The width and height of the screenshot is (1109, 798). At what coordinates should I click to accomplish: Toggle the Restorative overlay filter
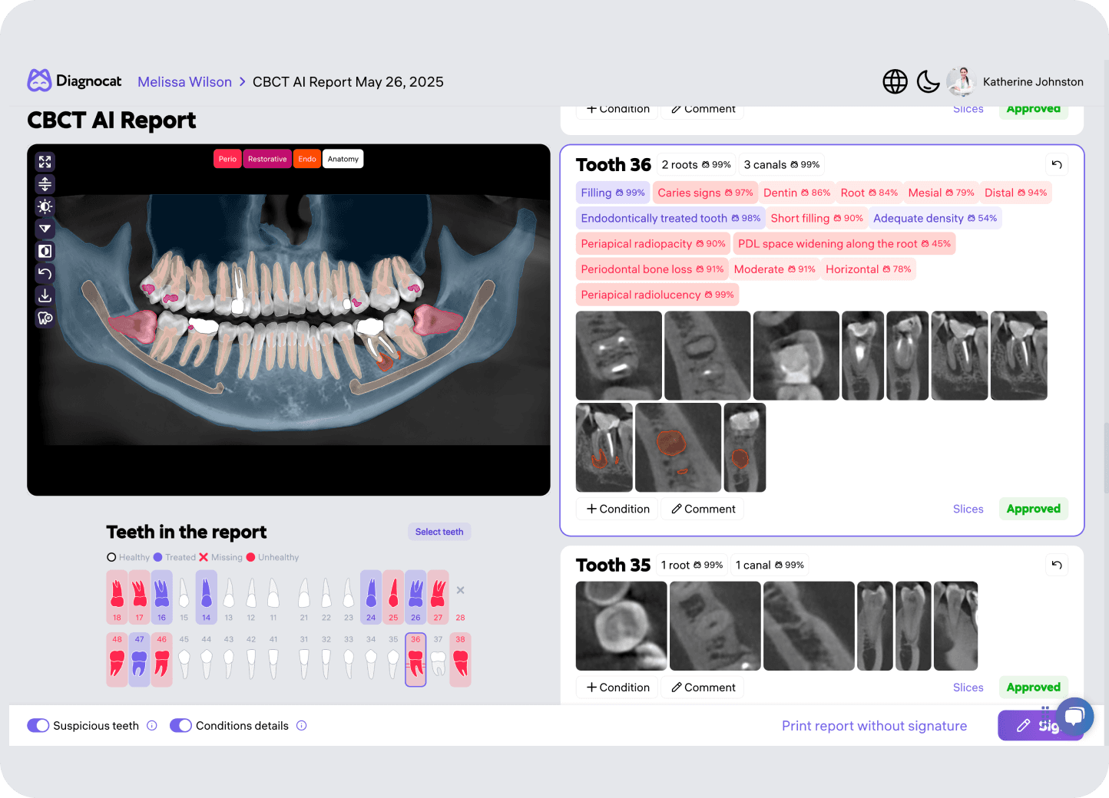pos(267,159)
